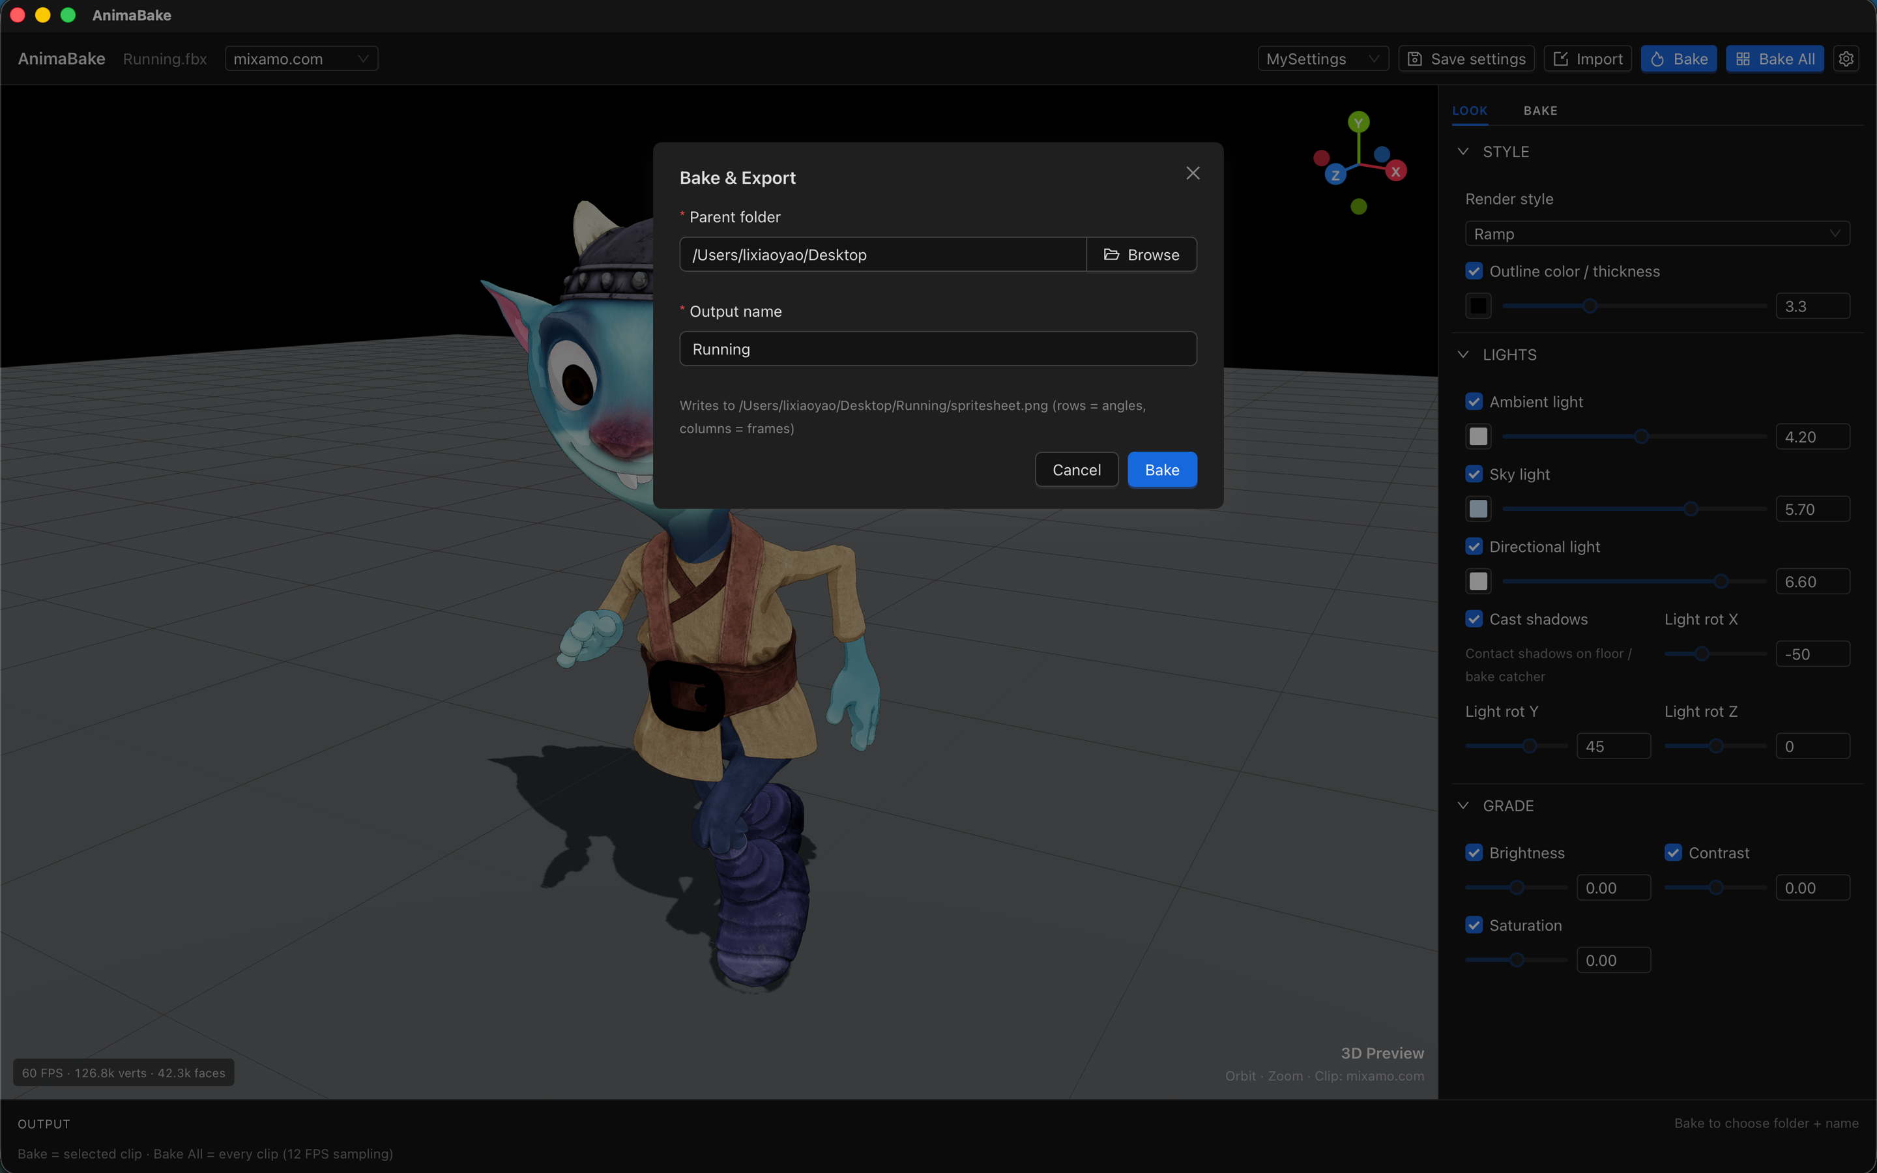This screenshot has height=1173, width=1877.
Task: Collapse the GRADE section
Action: click(x=1464, y=805)
